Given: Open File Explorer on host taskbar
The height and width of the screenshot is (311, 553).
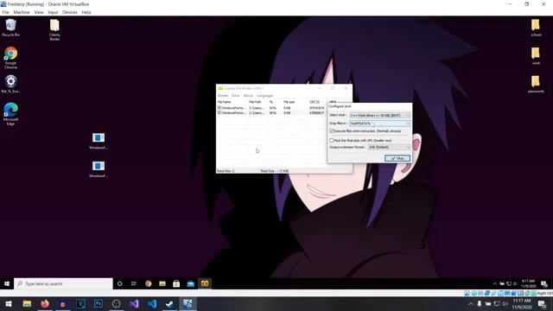Looking at the screenshot, I should [27, 303].
